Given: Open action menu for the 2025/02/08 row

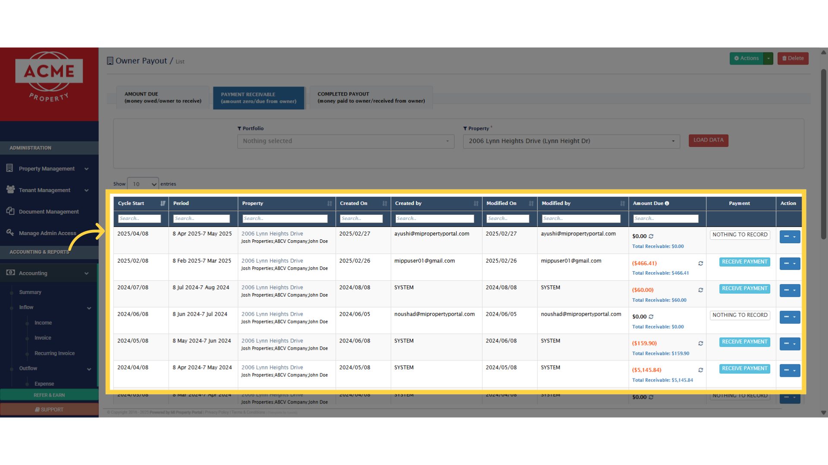Looking at the screenshot, I should click(790, 263).
